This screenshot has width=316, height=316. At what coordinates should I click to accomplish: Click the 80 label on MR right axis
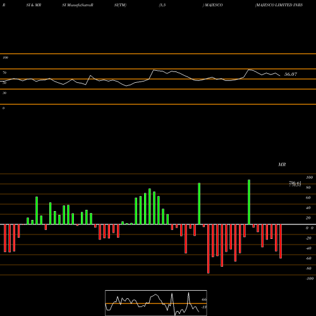pos(308,188)
